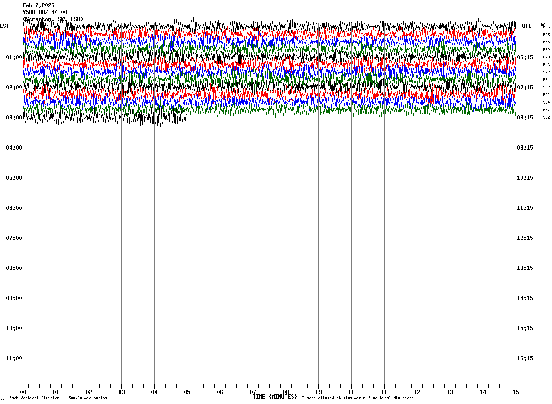This screenshot has height=404, width=552.
Task: Click the '12:15' UTC time label
Action: (x=525, y=238)
